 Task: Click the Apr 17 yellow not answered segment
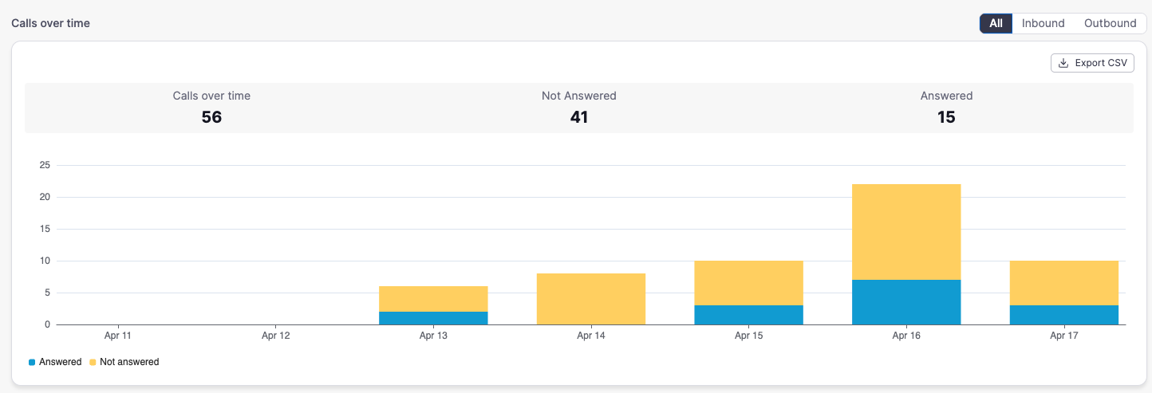[x=1064, y=283]
